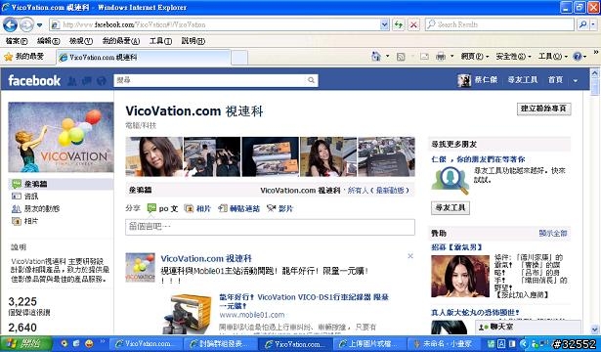
Task: Open 蔡仁傑 profile in Facebook header
Action: (x=478, y=80)
